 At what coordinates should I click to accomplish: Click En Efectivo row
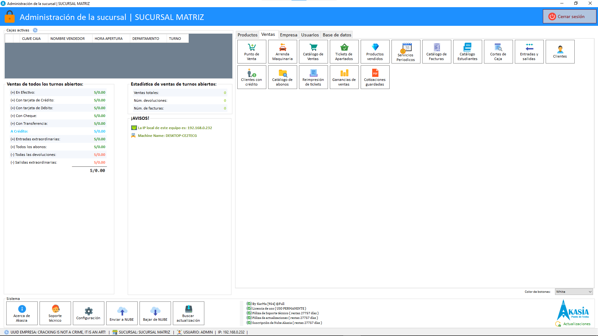coord(58,92)
